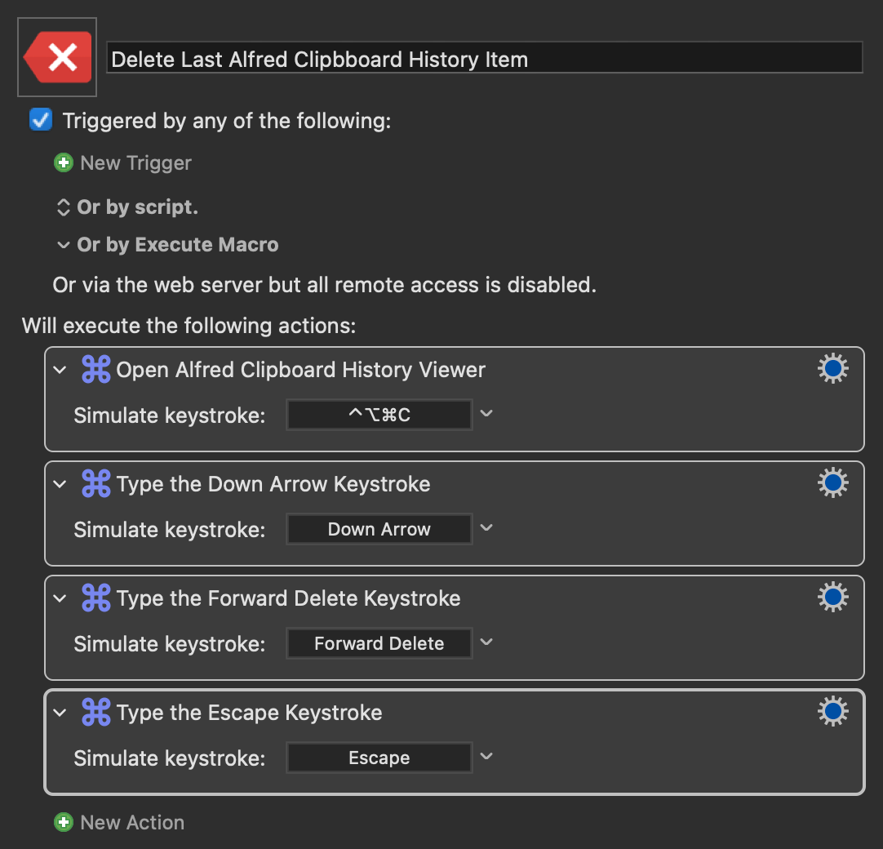This screenshot has width=883, height=849.
Task: Collapse the Open Alfred Clipboard History Viewer action
Action: pyautogui.click(x=60, y=370)
